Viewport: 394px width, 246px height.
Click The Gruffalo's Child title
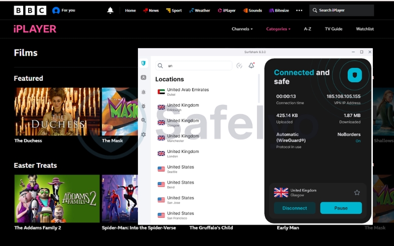tap(211, 228)
